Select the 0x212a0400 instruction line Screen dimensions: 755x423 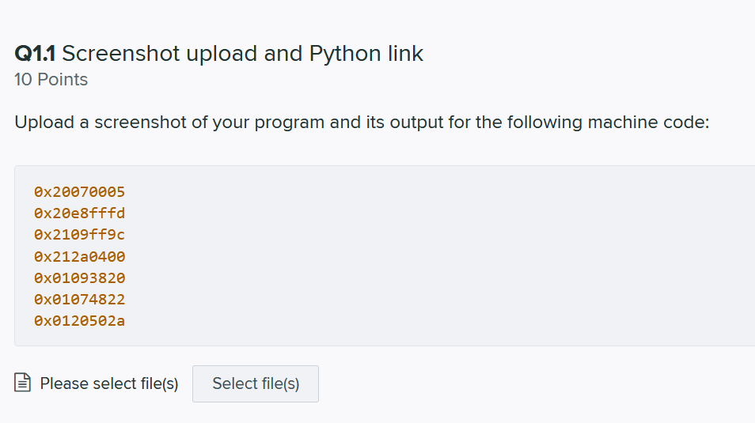(79, 256)
